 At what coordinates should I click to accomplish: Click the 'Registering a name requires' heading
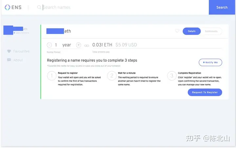click(92, 60)
